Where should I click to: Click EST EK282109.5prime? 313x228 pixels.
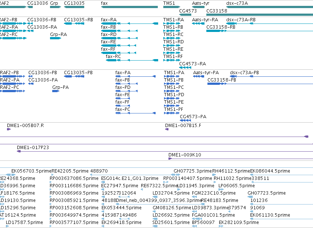pos(239,222)
